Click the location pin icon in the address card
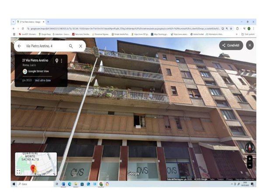This screenshot has height=196, width=262. (x=56, y=61)
